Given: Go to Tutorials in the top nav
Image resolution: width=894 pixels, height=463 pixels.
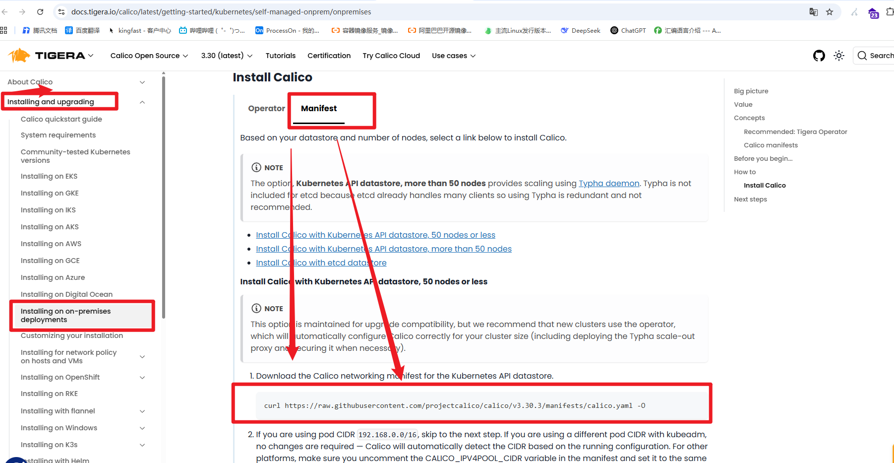Looking at the screenshot, I should click(x=281, y=56).
